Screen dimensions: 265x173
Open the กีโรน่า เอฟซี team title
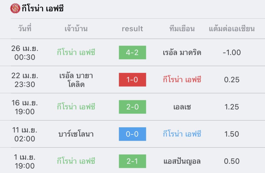[43, 8]
